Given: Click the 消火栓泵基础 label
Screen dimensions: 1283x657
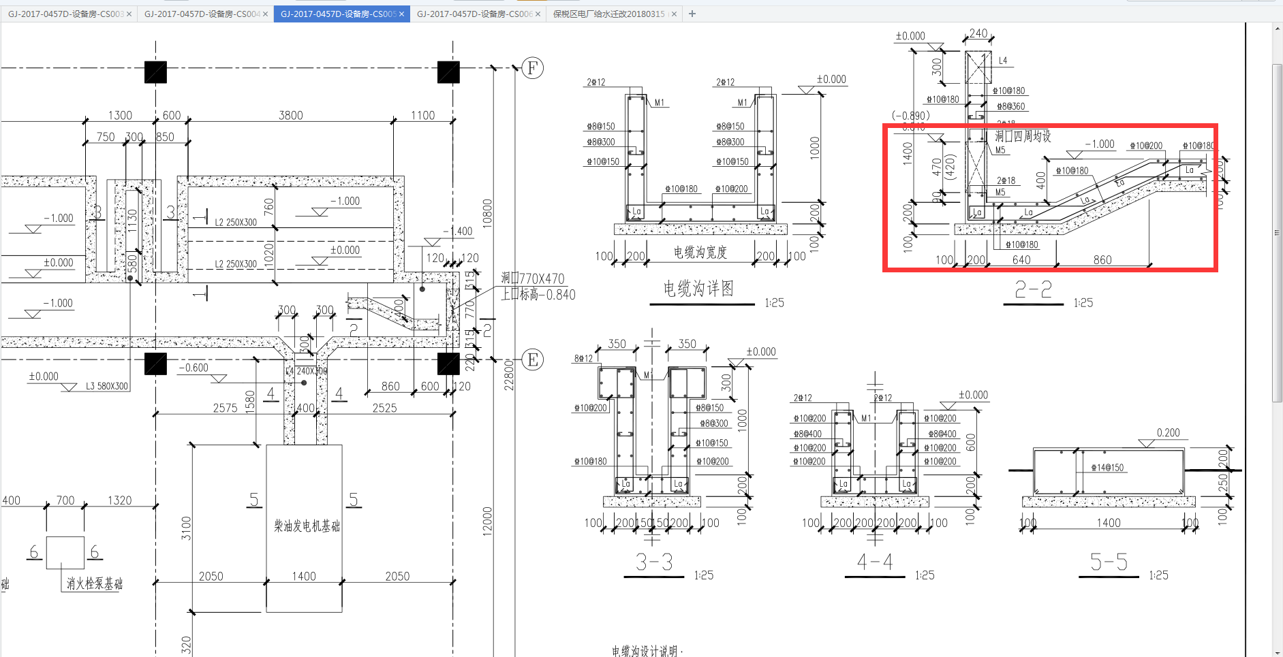Looking at the screenshot, I should coord(95,583).
